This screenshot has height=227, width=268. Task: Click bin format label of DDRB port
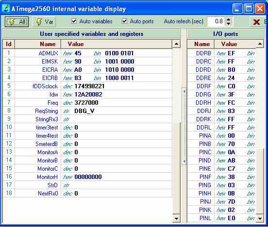tap(251, 53)
